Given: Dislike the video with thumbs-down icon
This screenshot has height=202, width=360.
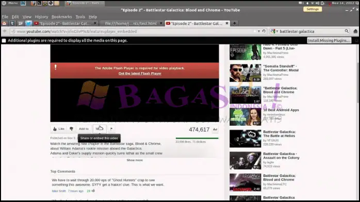Looking at the screenshot, I should pyautogui.click(x=71, y=129).
